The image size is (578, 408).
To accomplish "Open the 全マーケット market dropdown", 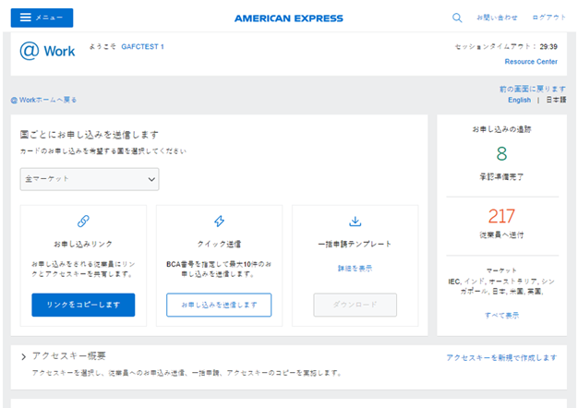I will [90, 179].
